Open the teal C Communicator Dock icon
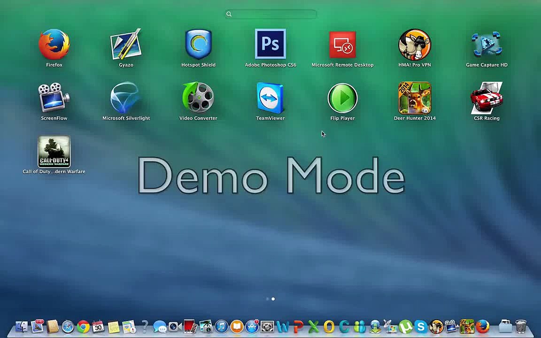Viewport: 541px width, 338px height. pyautogui.click(x=344, y=327)
